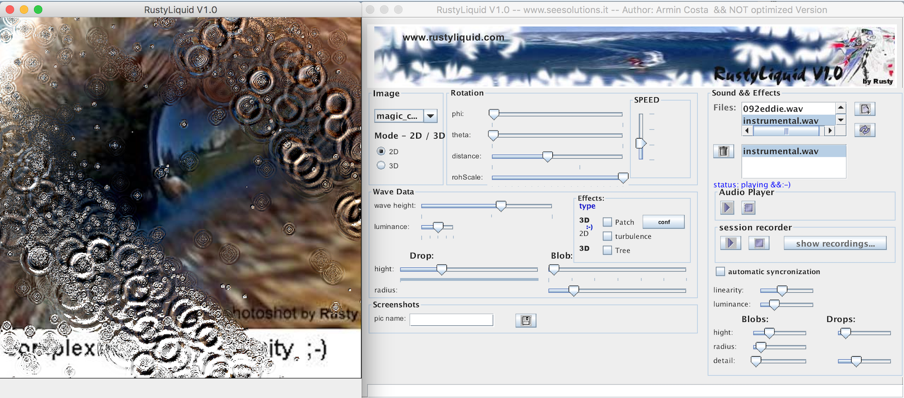The image size is (904, 398).
Task: Open the Patch conf button
Action: click(663, 222)
